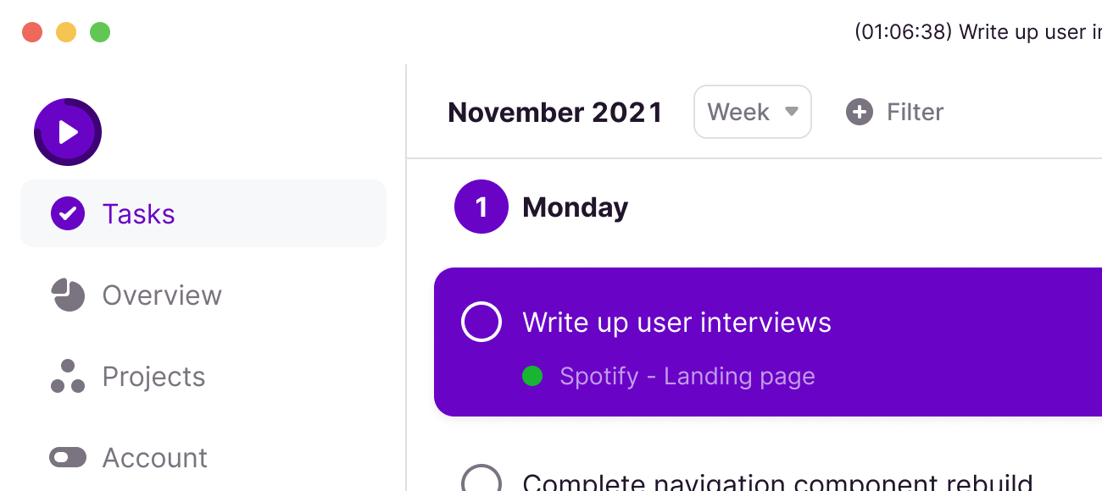Click the Week dropdown arrow

[792, 112]
